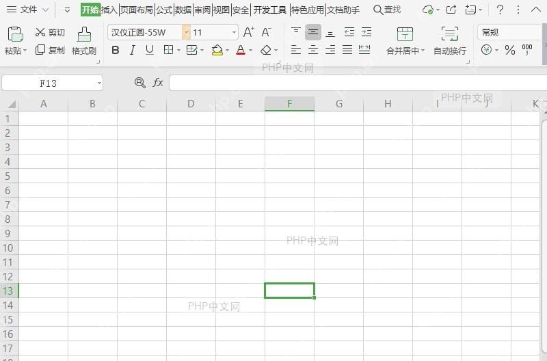Click the fx insert function button
This screenshot has width=547, height=361.
pyautogui.click(x=158, y=83)
